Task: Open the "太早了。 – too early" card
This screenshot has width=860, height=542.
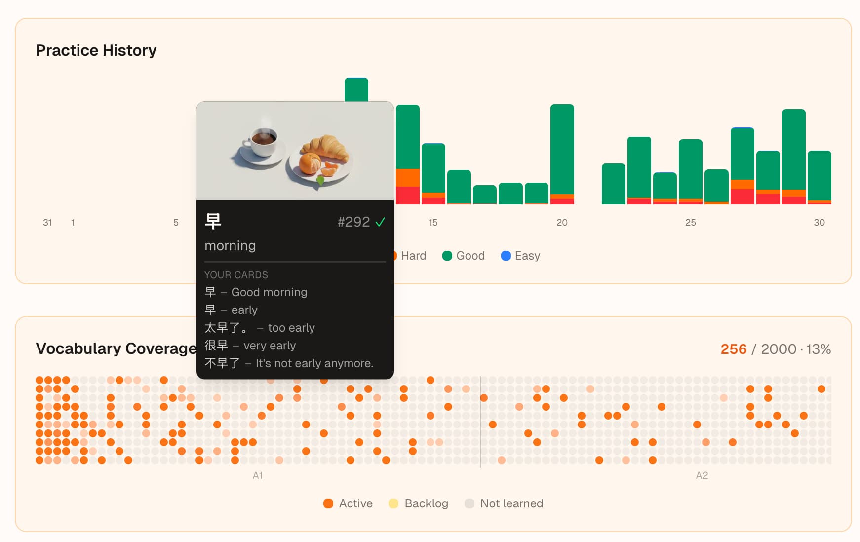Action: [x=260, y=328]
